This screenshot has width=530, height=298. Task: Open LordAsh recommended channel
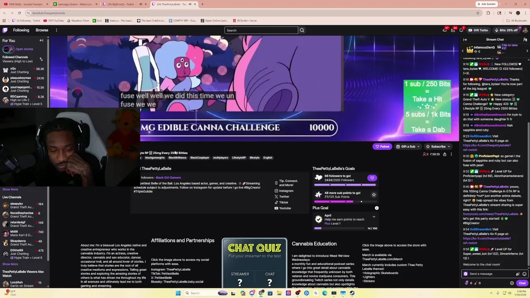pos(24,284)
